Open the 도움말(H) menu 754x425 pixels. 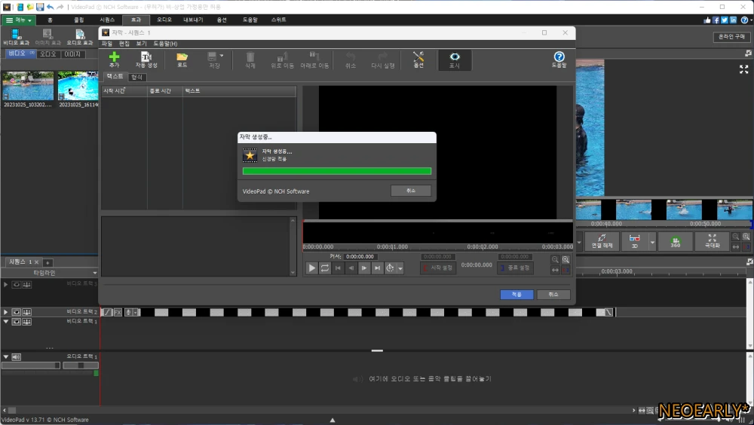coord(165,44)
